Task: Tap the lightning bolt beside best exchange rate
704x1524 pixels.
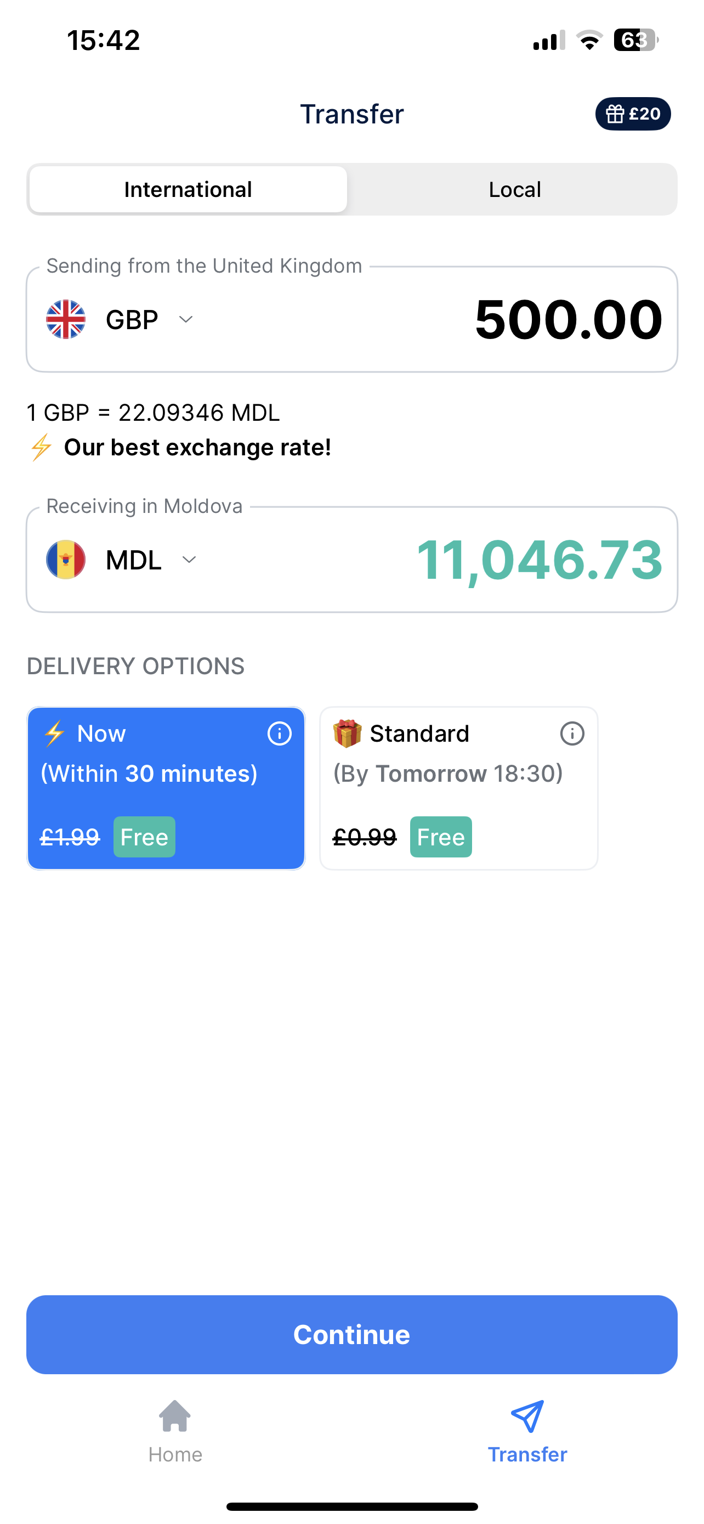Action: click(x=41, y=447)
